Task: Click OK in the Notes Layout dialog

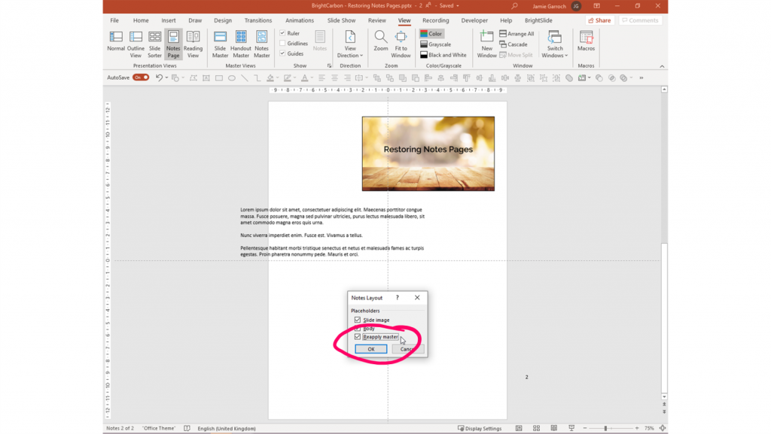Action: 371,348
